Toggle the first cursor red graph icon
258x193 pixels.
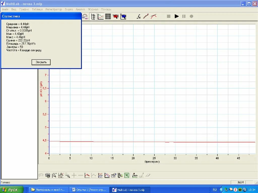coord(87,175)
